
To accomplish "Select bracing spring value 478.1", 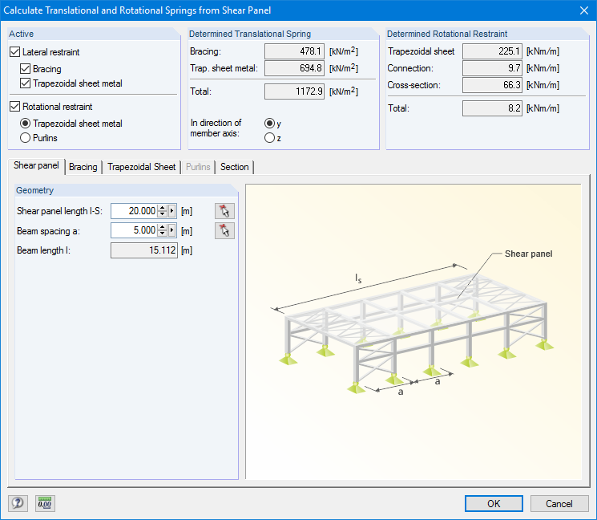I will pos(294,51).
